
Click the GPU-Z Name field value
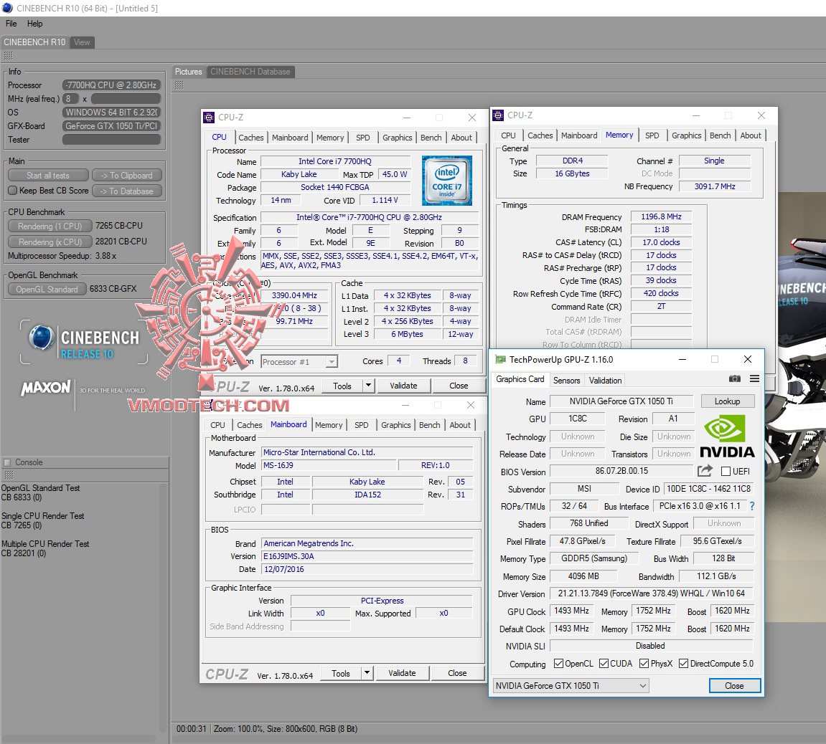621,401
